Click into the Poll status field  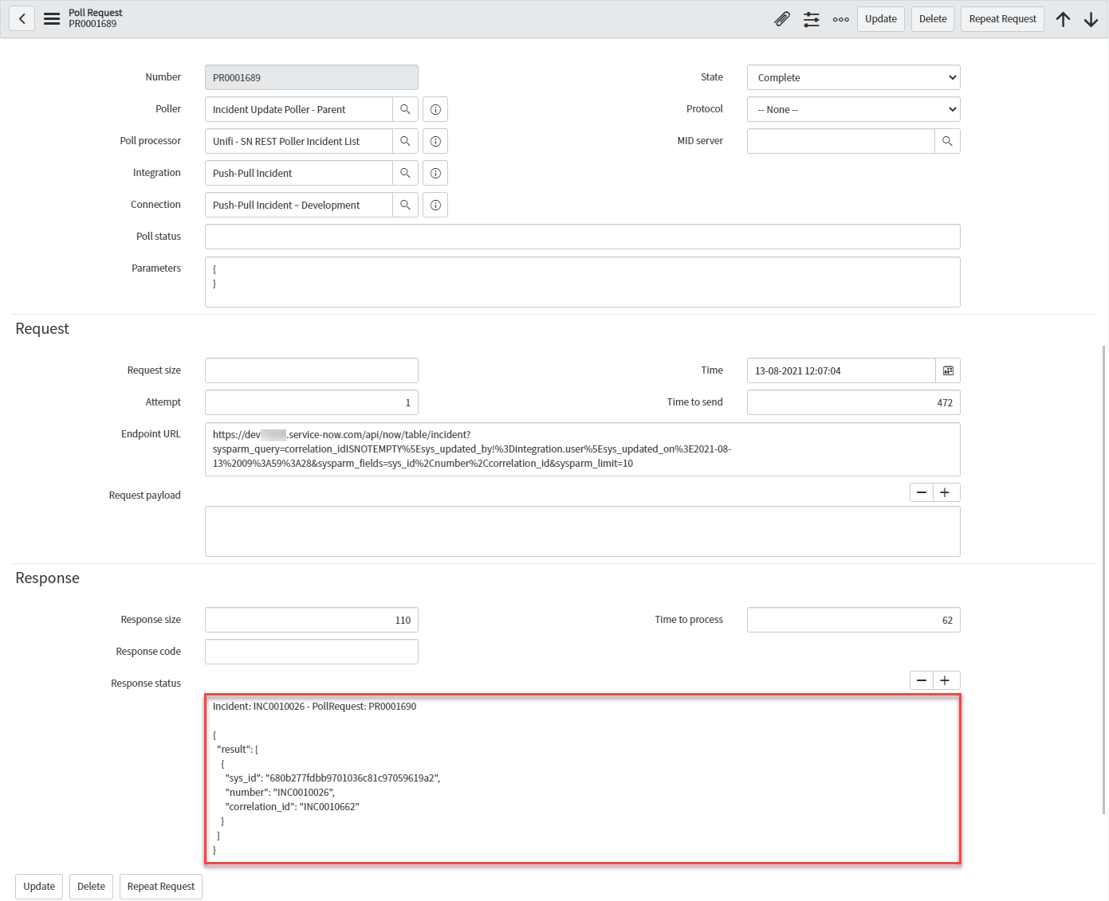click(582, 237)
